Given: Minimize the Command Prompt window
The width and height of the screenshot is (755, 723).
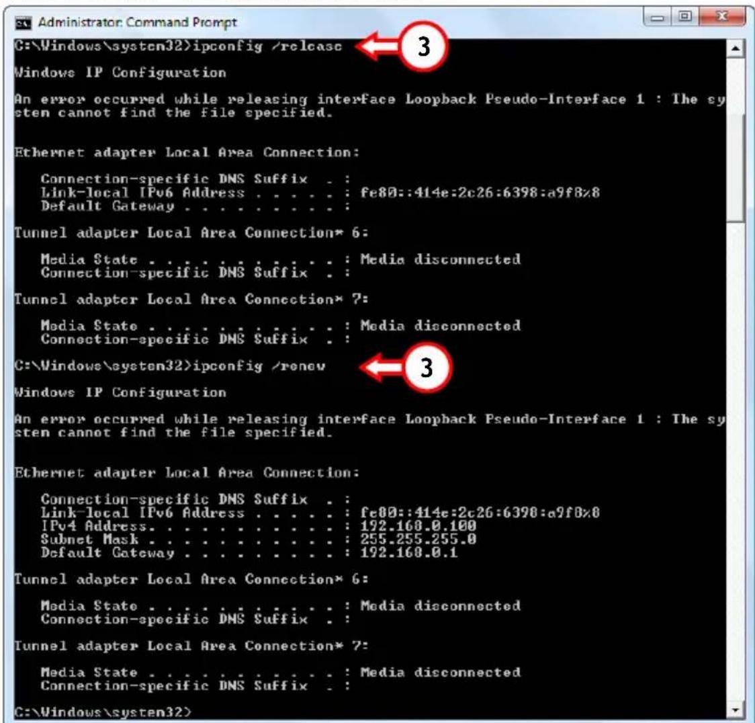Looking at the screenshot, I should click(x=657, y=17).
